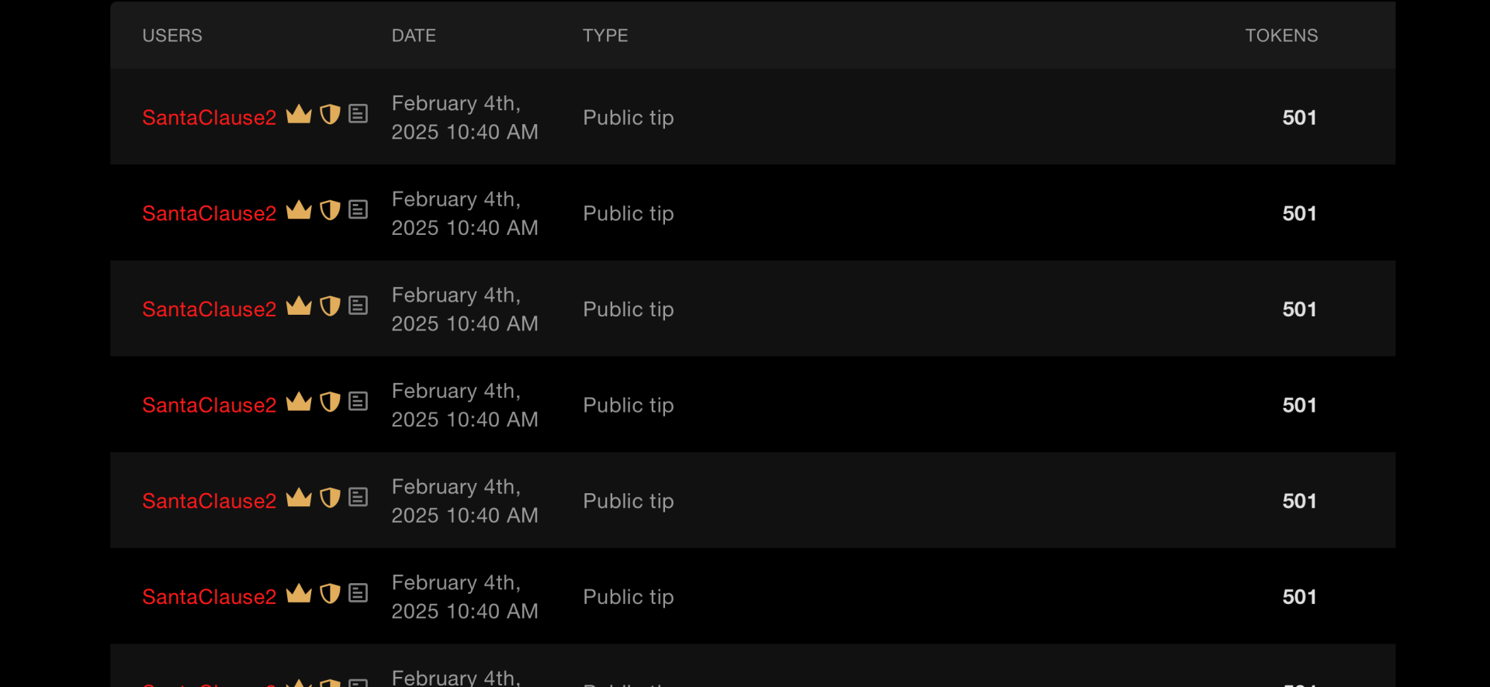This screenshot has width=1490, height=687.
Task: Open SantaClause2 profile in first row
Action: pyautogui.click(x=210, y=118)
